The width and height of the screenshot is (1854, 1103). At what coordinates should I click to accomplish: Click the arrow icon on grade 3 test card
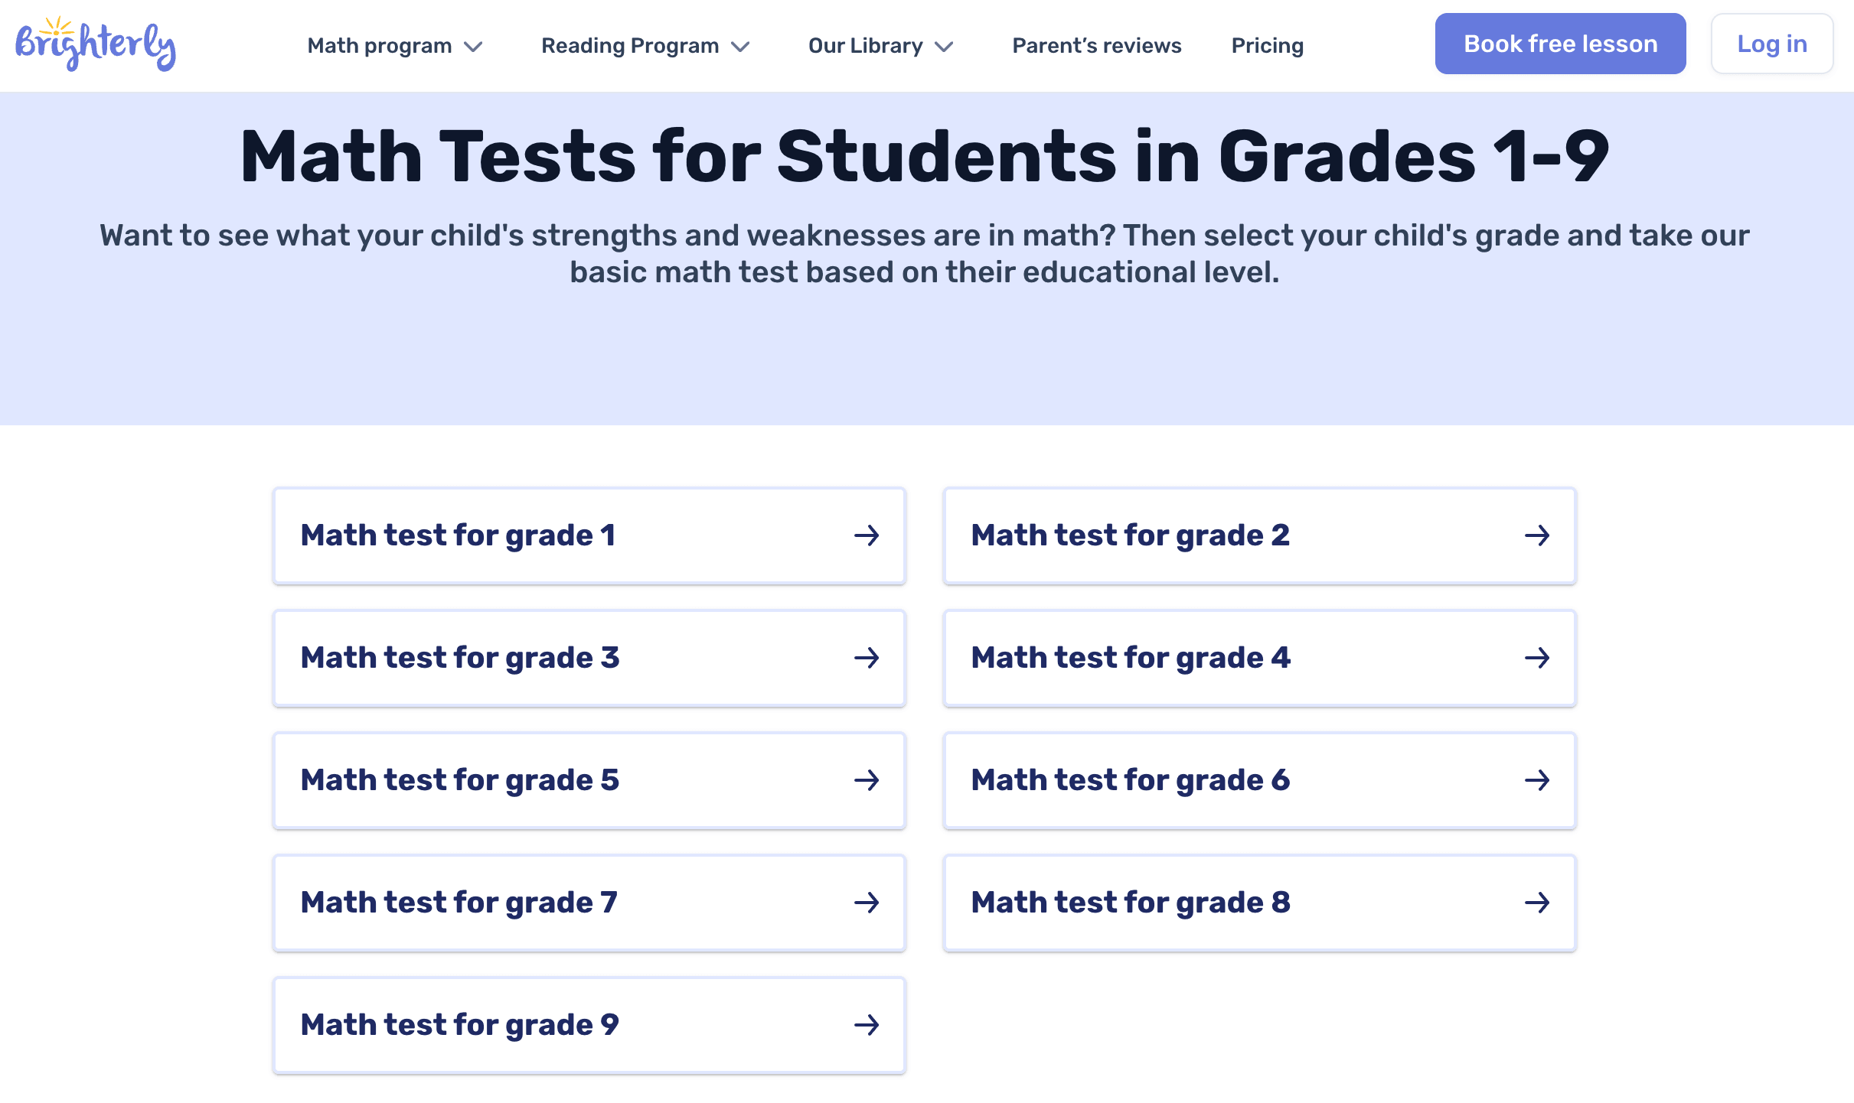tap(867, 658)
